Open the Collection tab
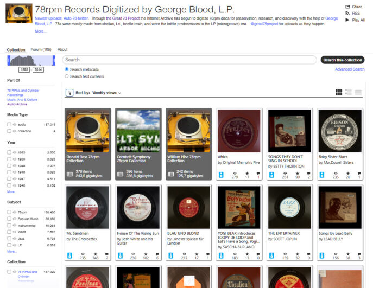The width and height of the screenshot is (373, 288). (x=16, y=50)
